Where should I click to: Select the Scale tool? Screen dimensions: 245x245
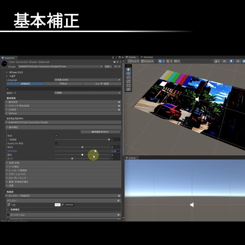pos(128,81)
